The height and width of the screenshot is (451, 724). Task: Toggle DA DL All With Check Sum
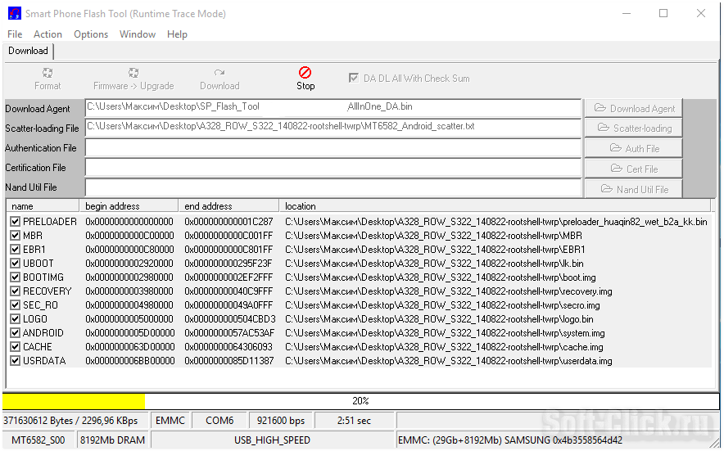click(354, 79)
